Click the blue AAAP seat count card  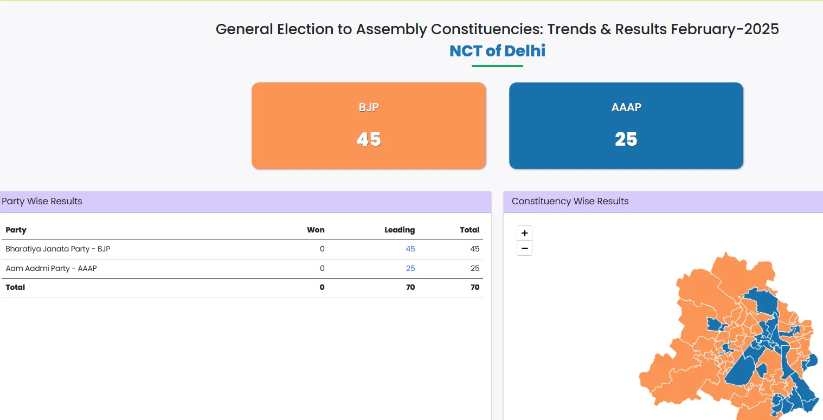626,126
